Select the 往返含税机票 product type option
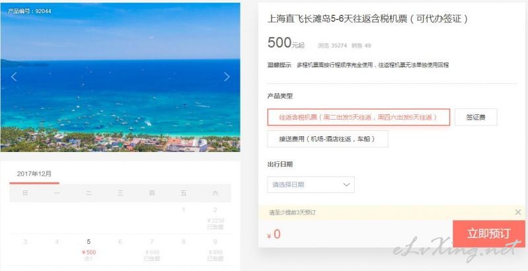Image resolution: width=528 pixels, height=271 pixels. [x=359, y=117]
